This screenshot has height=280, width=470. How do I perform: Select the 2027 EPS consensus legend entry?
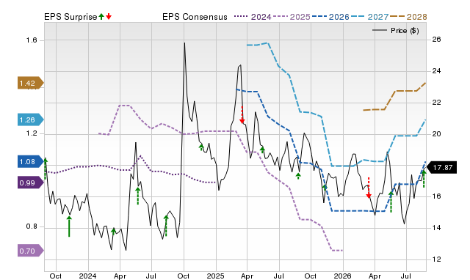pyautogui.click(x=369, y=17)
